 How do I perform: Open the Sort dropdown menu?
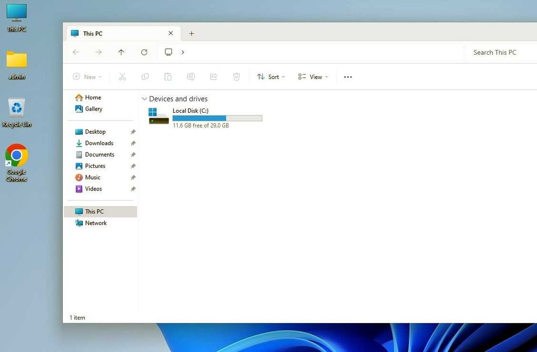pyautogui.click(x=271, y=77)
